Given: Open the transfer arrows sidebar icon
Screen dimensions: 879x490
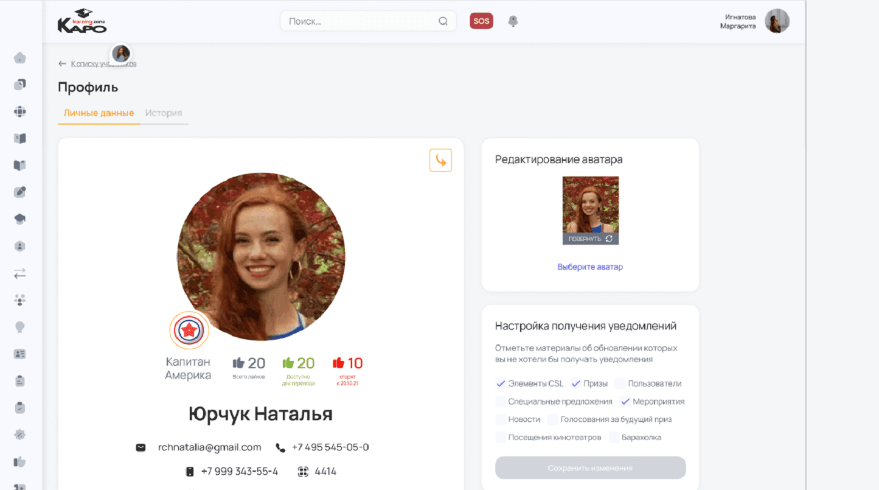Looking at the screenshot, I should tap(19, 273).
